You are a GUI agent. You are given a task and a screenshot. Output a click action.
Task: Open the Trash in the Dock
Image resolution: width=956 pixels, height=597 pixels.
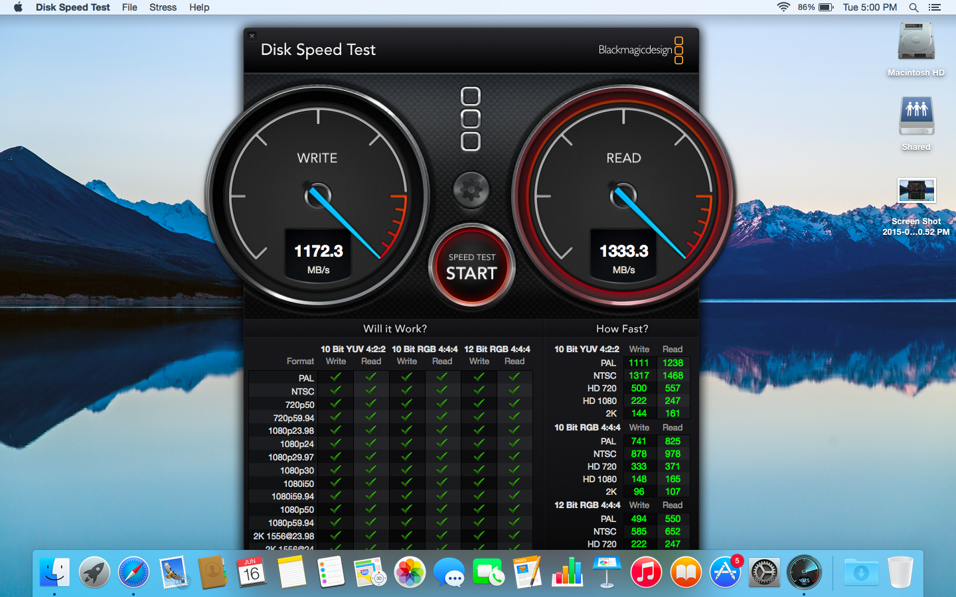(900, 572)
